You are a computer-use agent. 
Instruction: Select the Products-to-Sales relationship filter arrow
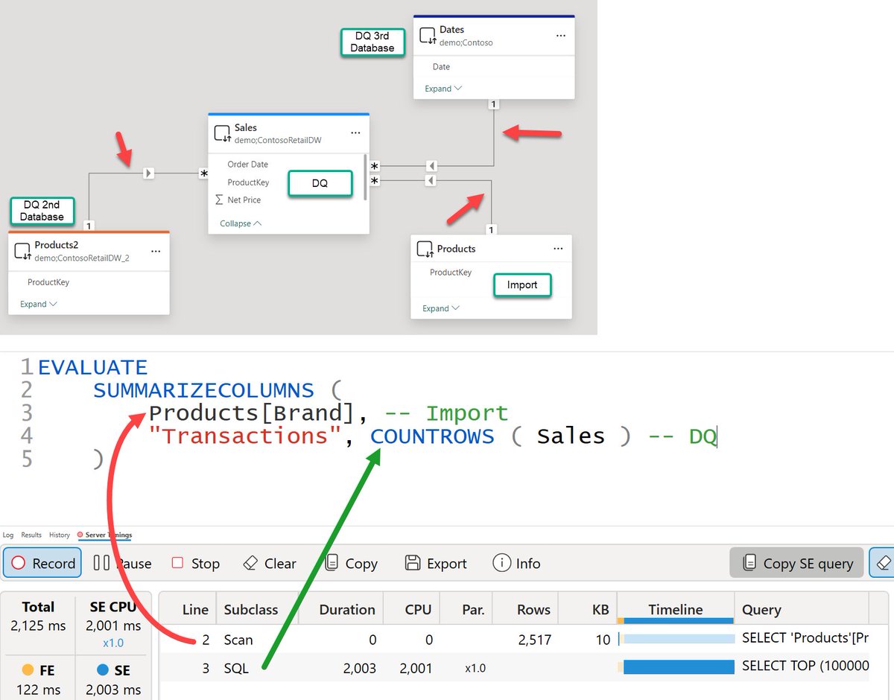(x=431, y=181)
